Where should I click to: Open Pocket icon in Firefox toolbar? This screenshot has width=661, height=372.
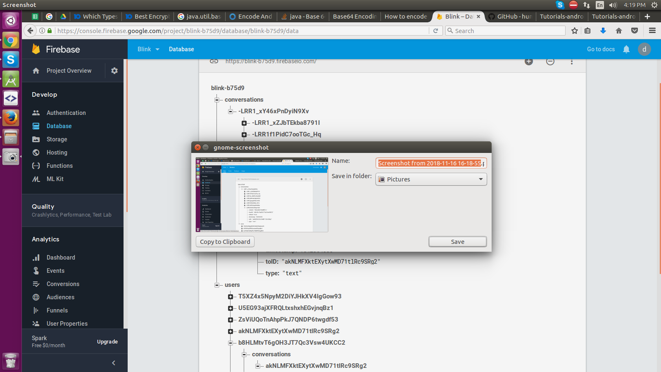click(x=635, y=31)
